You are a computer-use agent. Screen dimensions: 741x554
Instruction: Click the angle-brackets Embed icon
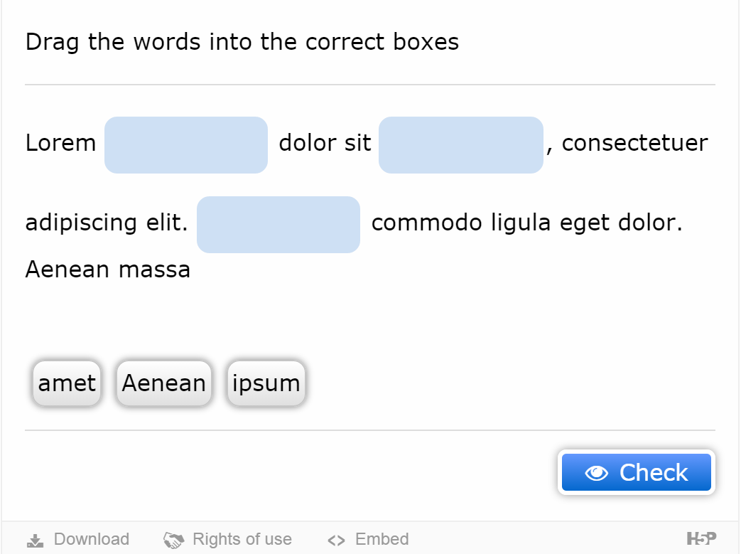(337, 540)
